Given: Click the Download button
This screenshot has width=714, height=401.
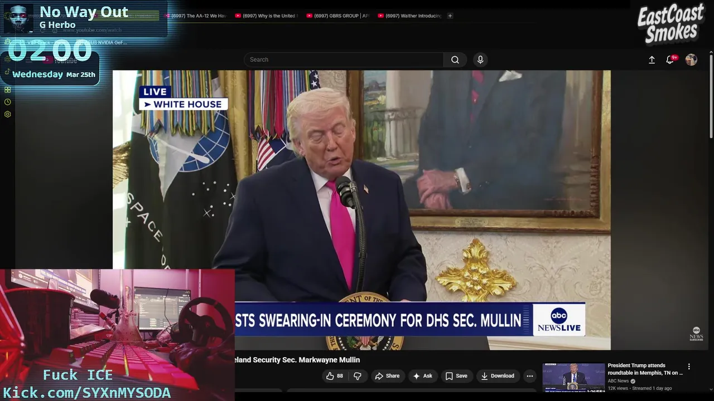Looking at the screenshot, I should [498, 376].
